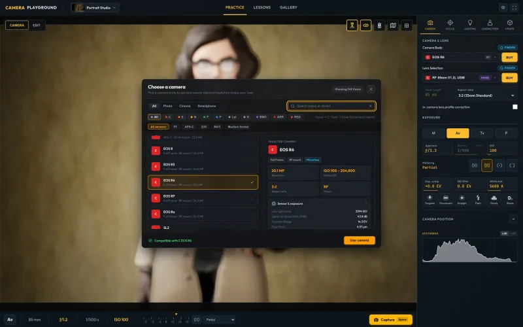Filter sensors by APS-C chip
The height and width of the screenshot is (327, 523).
(x=189, y=127)
